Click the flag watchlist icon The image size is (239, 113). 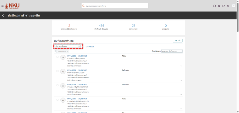(x=224, y=6)
